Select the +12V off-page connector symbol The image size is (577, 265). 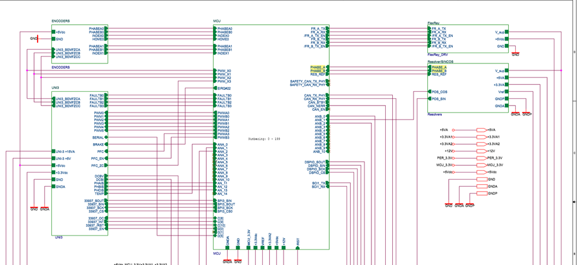482,151
